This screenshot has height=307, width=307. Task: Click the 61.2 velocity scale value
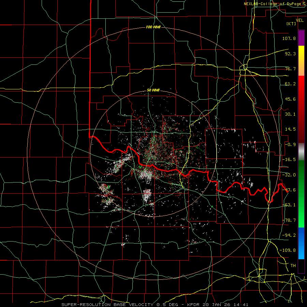(x=290, y=84)
